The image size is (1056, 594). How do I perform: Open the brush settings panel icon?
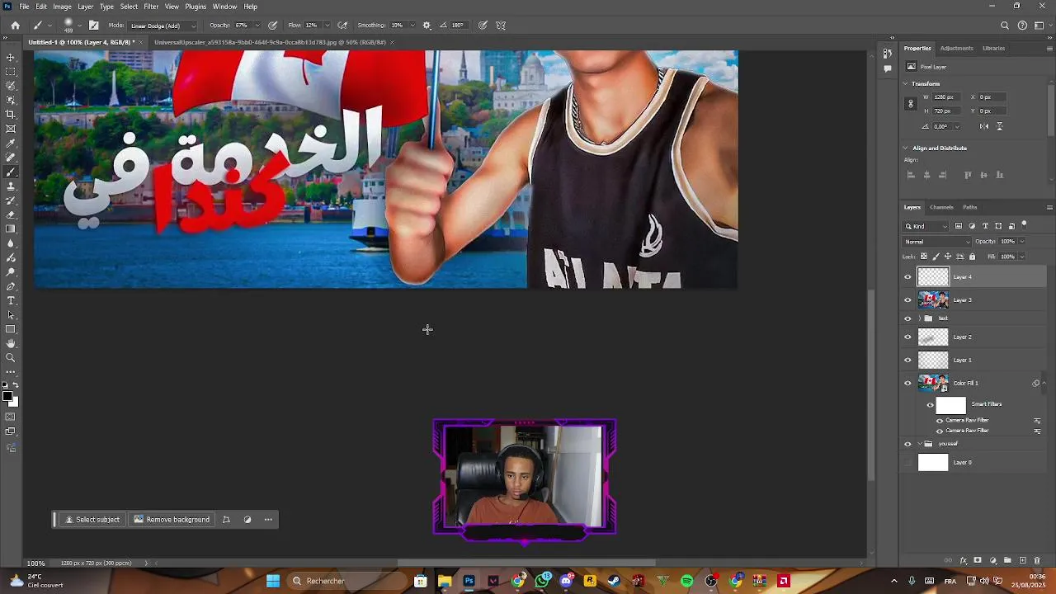(94, 25)
